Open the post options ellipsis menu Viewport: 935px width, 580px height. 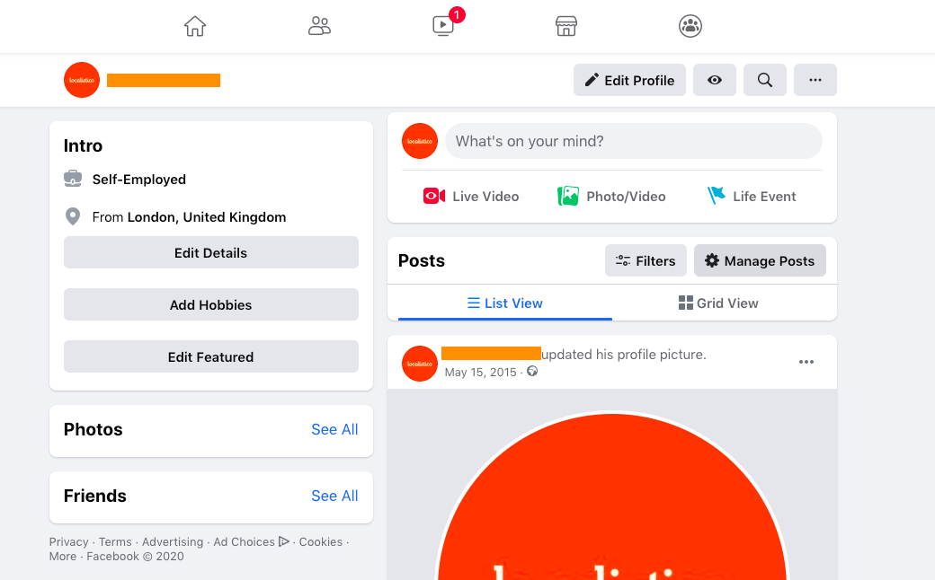click(x=806, y=362)
